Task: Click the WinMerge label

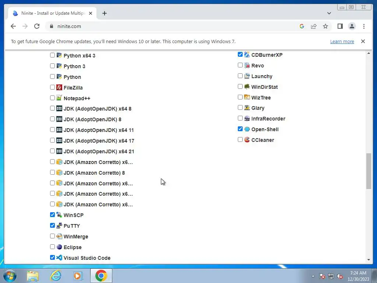Action: [76, 237]
